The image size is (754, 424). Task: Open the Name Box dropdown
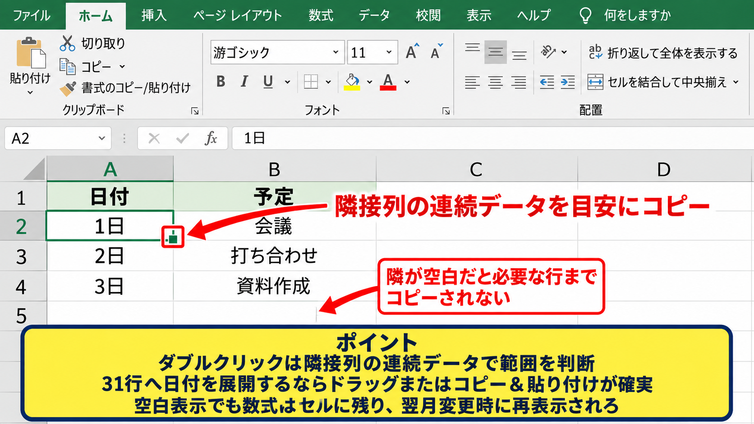coord(101,138)
